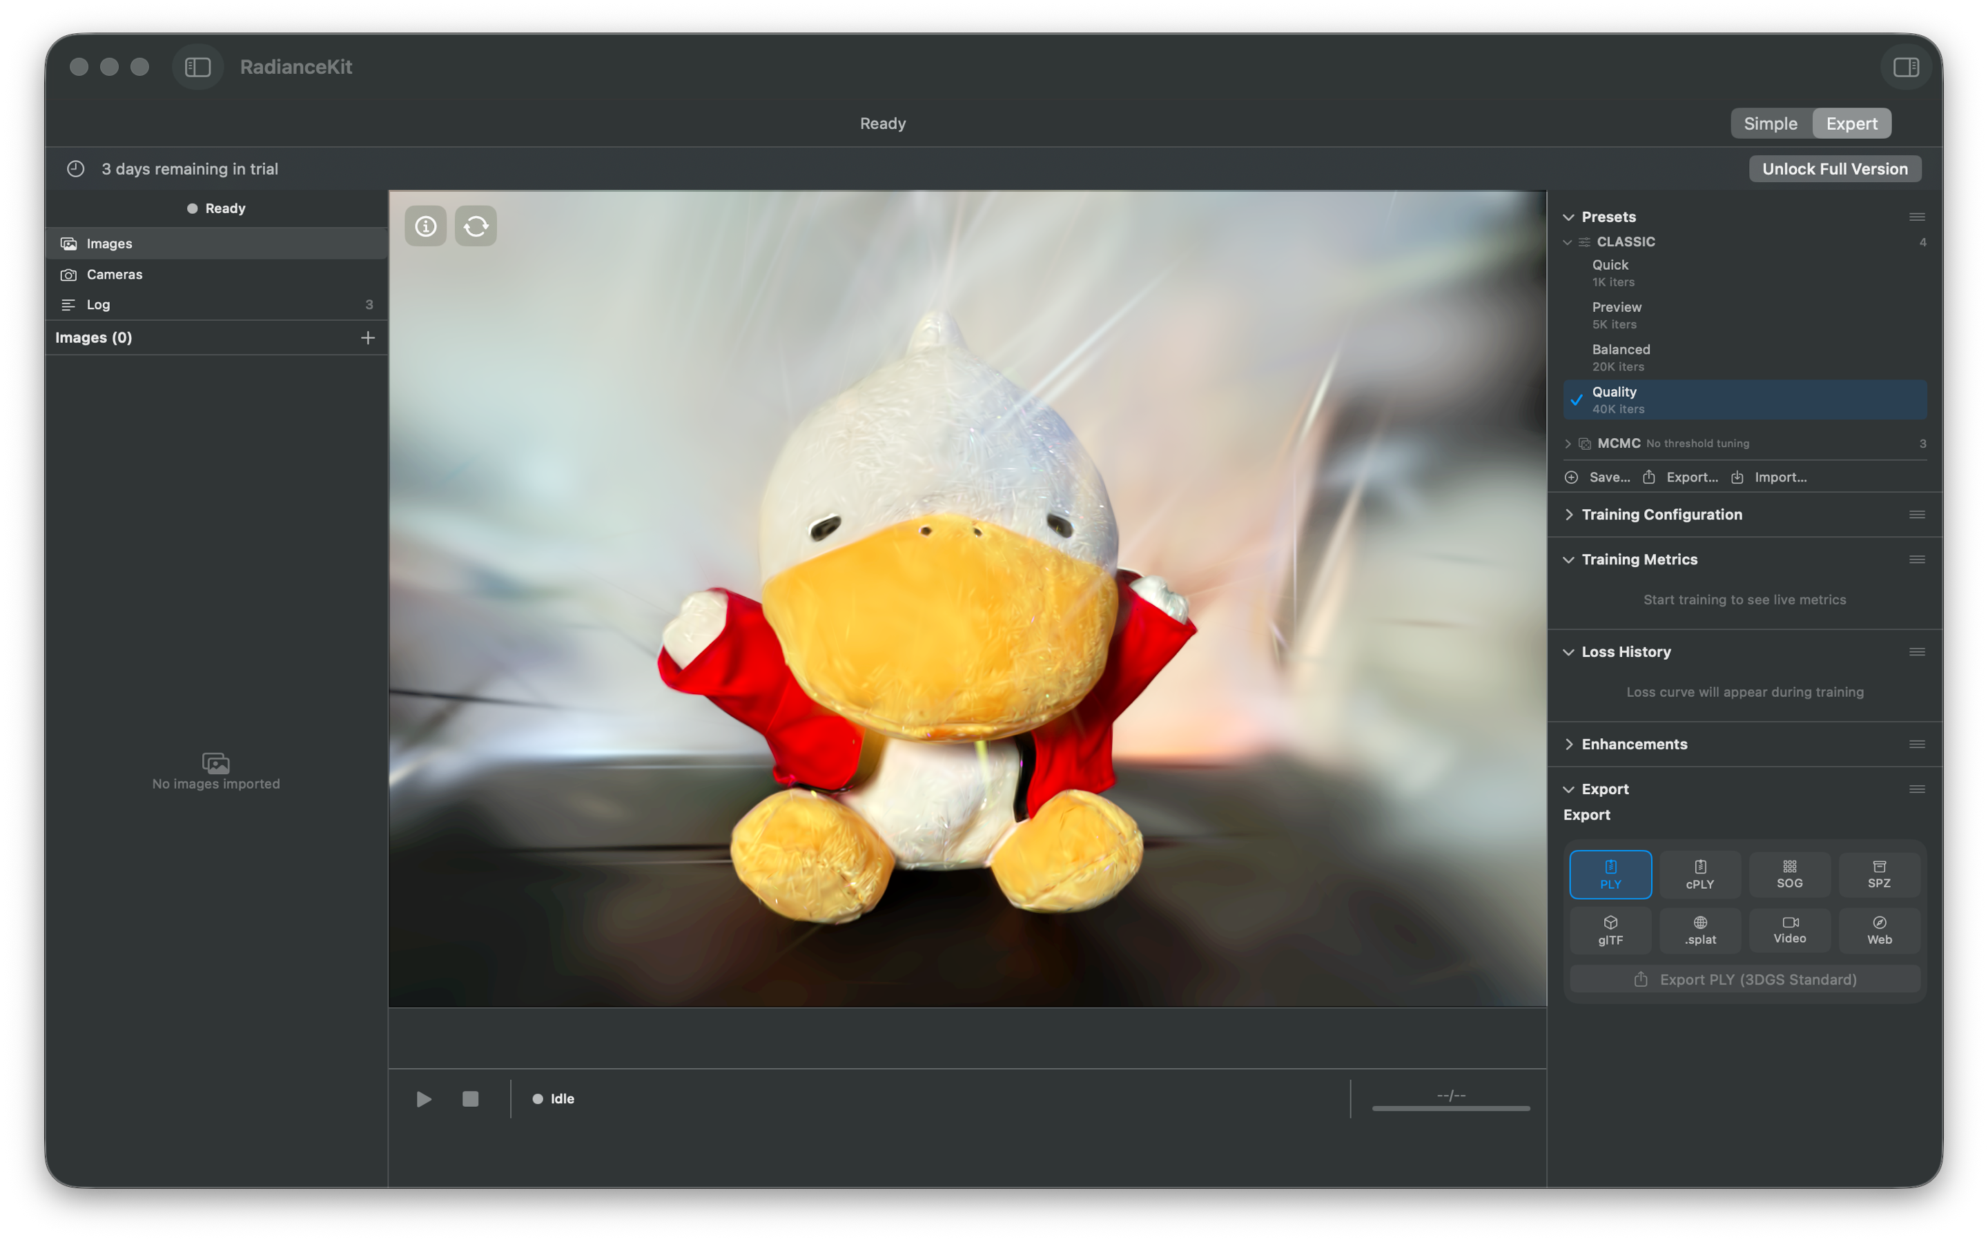Image resolution: width=1988 pixels, height=1242 pixels.
Task: Click Export PLY (3DGS Standard)
Action: [x=1745, y=978]
